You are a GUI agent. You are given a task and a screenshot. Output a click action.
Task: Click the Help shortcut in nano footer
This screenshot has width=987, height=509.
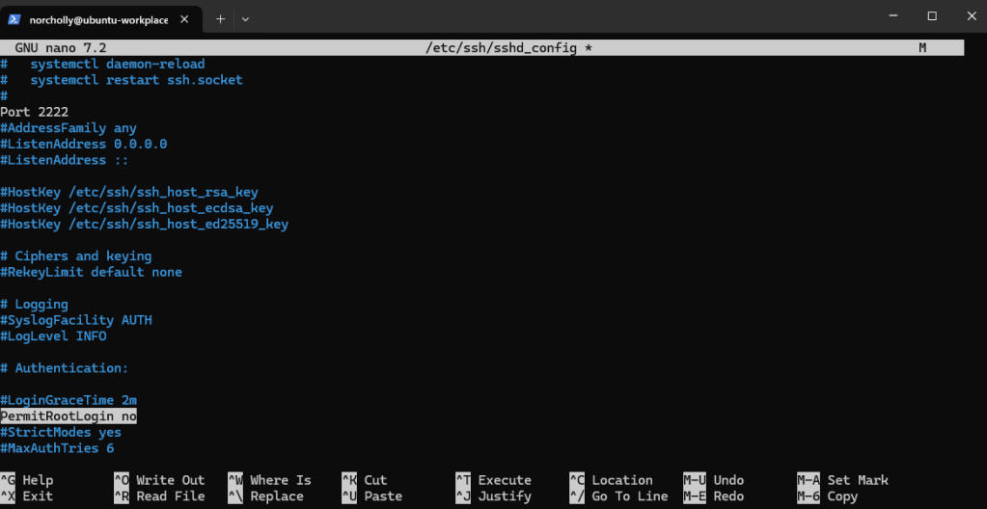37,480
